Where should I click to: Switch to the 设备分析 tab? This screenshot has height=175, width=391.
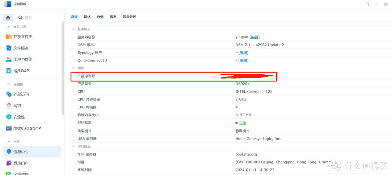click(129, 17)
